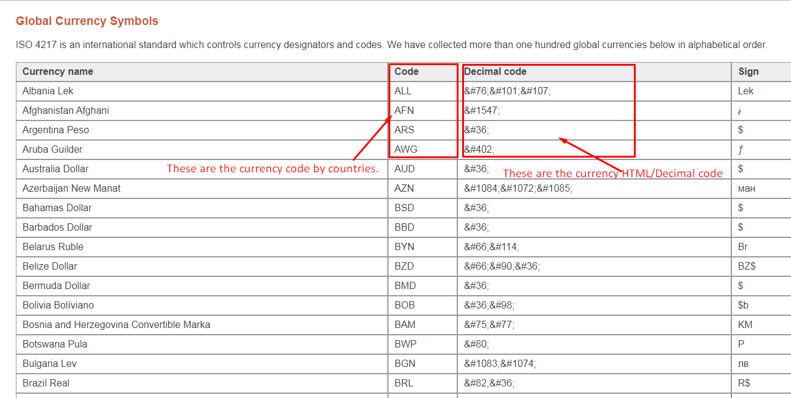Click the Global Currency Symbols heading

coord(86,21)
